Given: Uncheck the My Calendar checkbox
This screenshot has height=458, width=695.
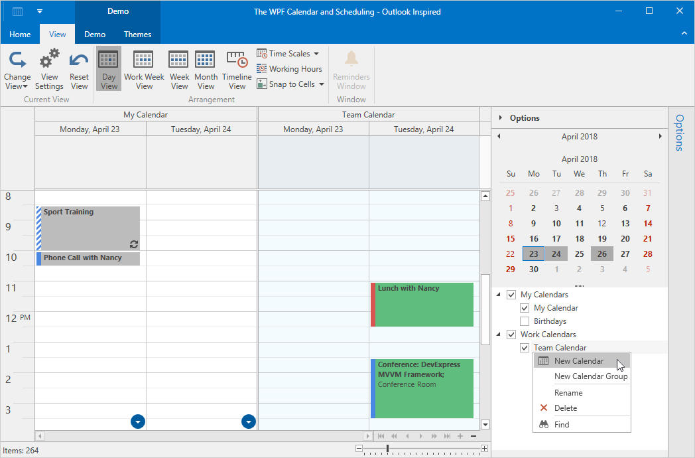Looking at the screenshot, I should tap(525, 308).
